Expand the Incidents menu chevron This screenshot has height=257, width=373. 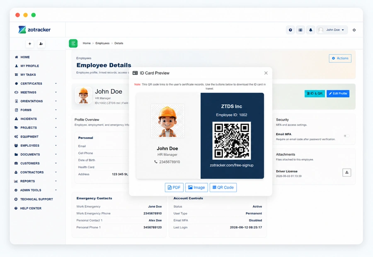56,119
